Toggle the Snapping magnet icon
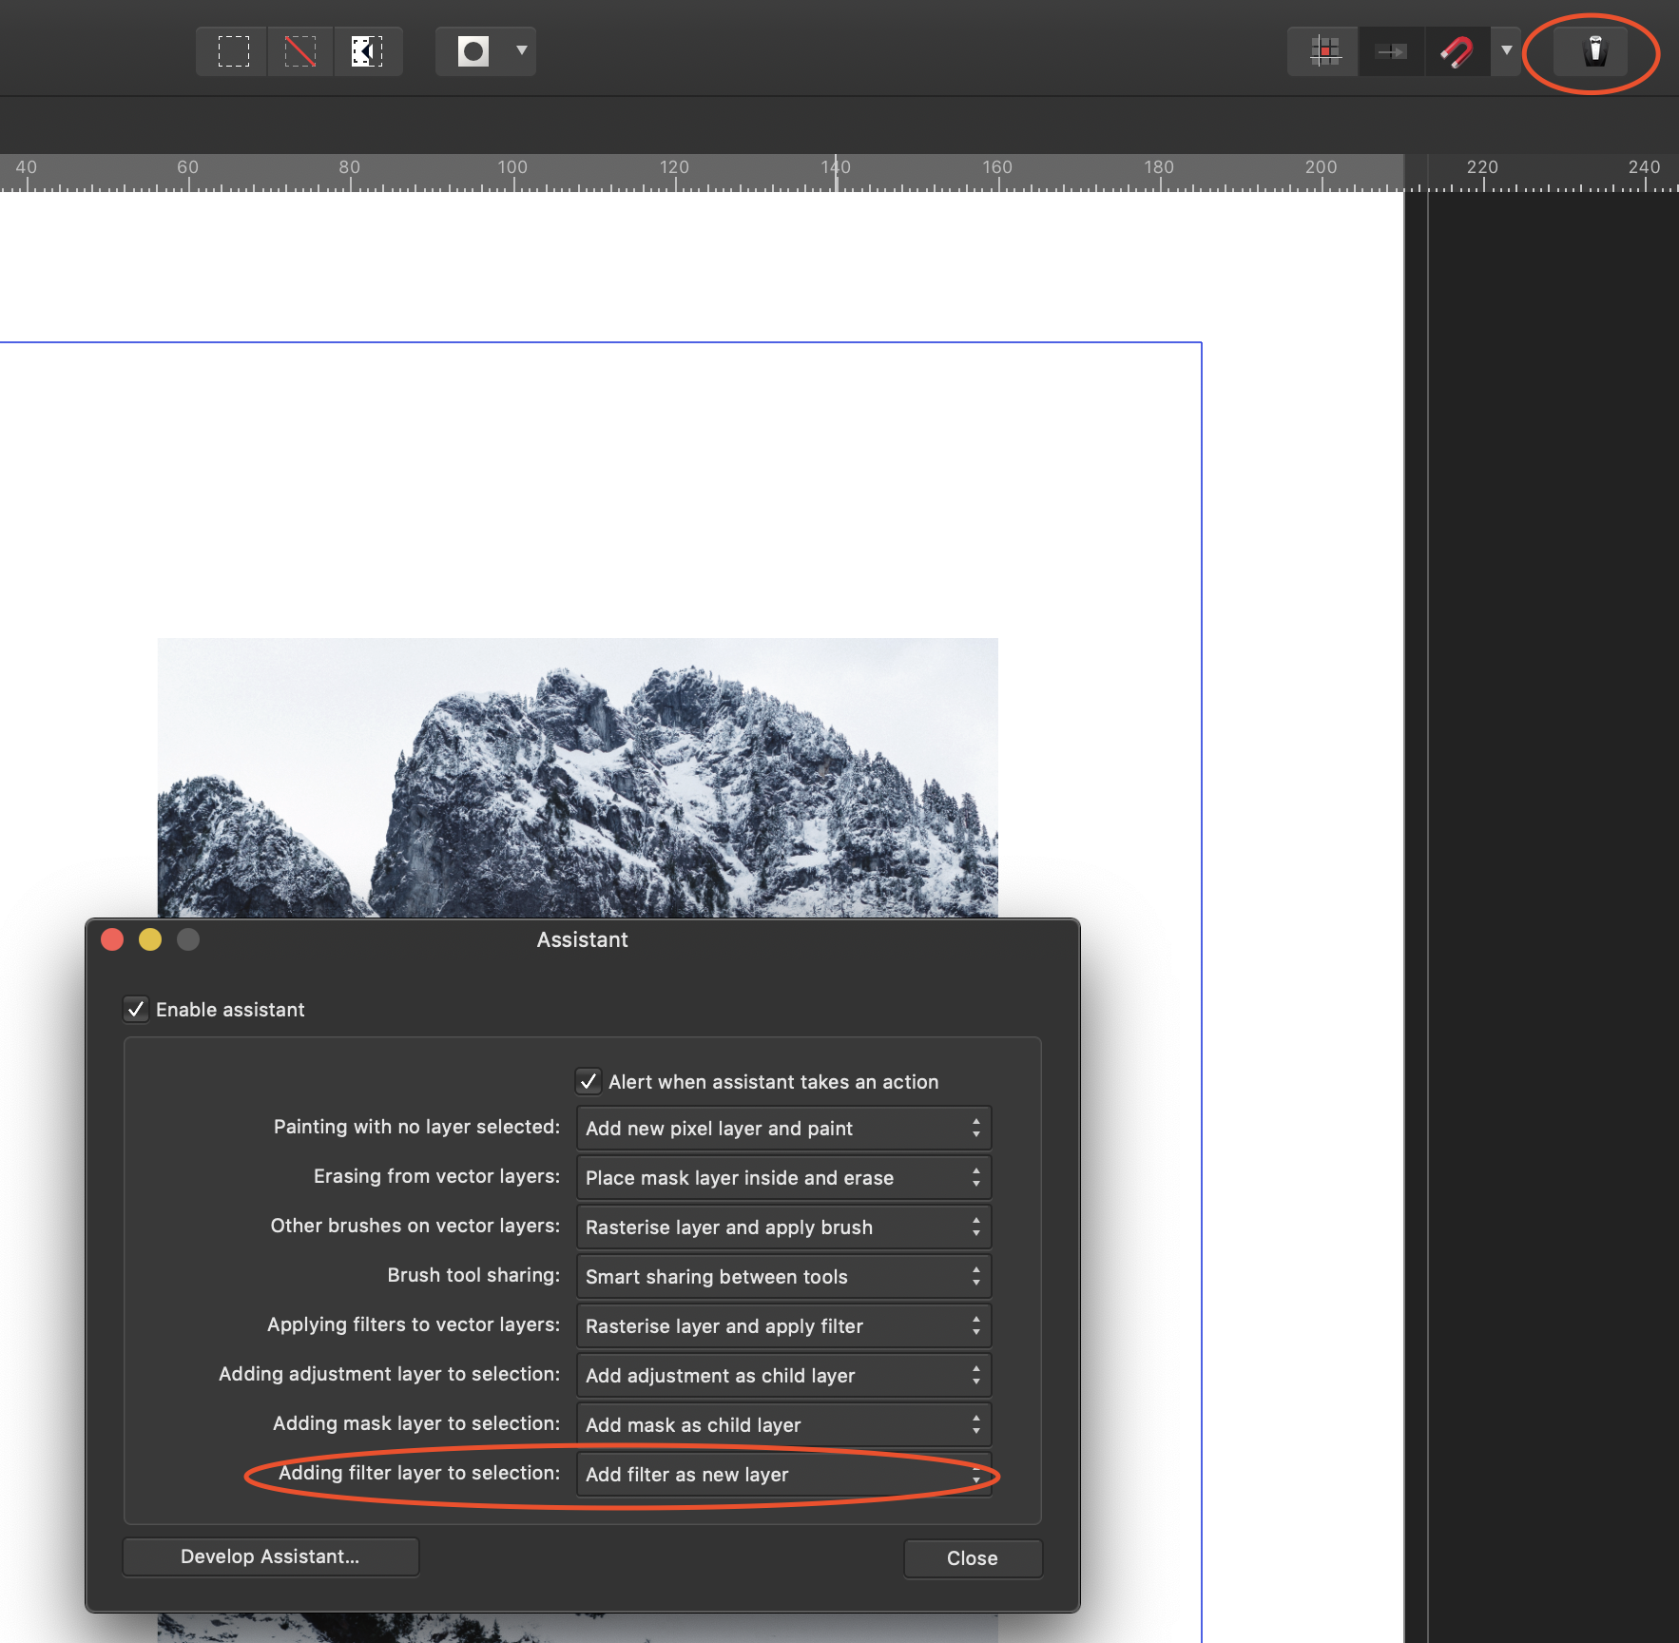The width and height of the screenshot is (1679, 1643). (x=1457, y=51)
